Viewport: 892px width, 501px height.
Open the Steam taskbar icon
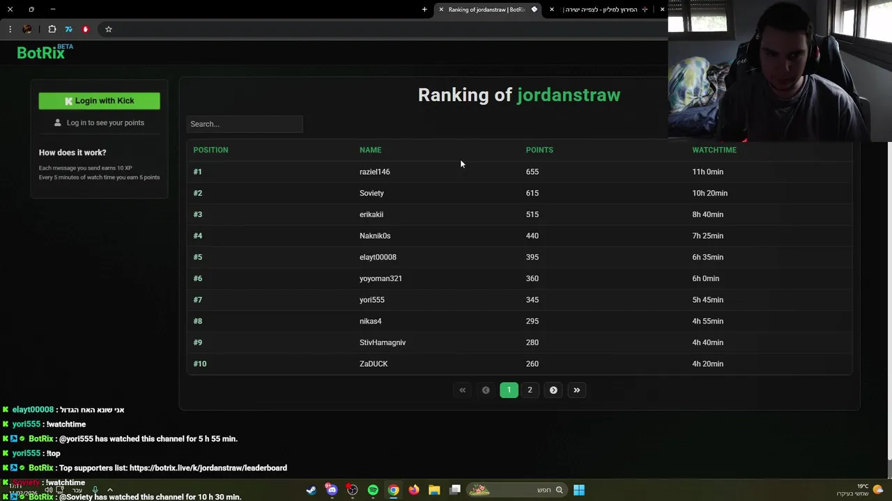(311, 490)
